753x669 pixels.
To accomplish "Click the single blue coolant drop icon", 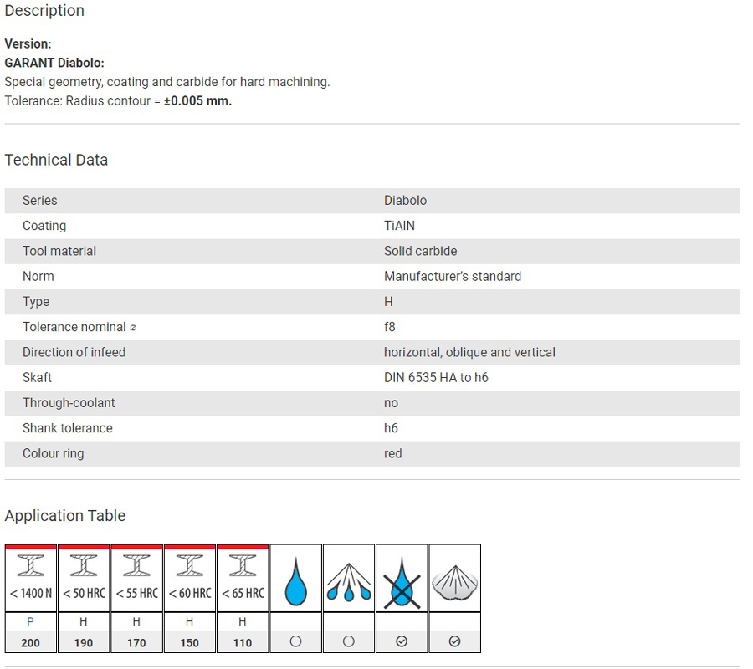I will (x=296, y=581).
